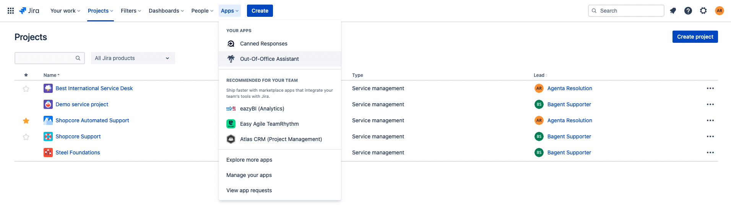Click the Create button in header
This screenshot has height=219, width=731.
(x=260, y=11)
